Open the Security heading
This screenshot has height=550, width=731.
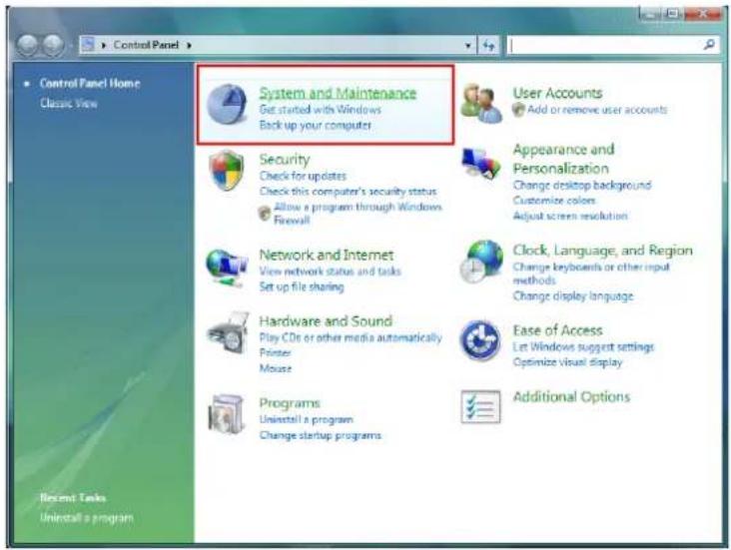click(x=285, y=160)
